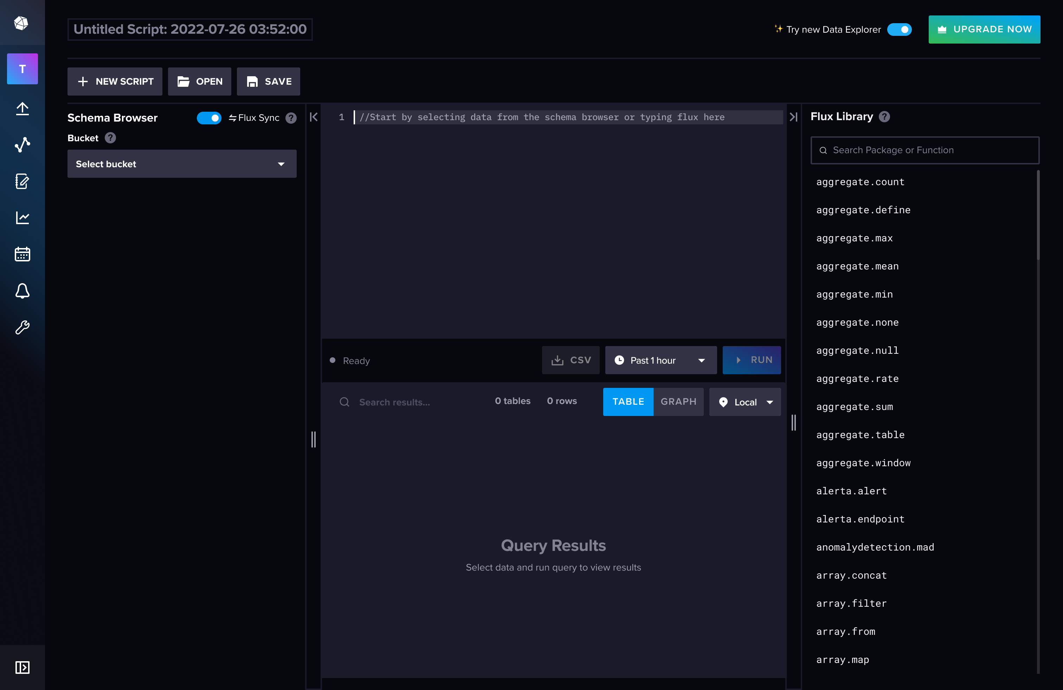Open the Past 1 hour time range dropdown

point(661,360)
